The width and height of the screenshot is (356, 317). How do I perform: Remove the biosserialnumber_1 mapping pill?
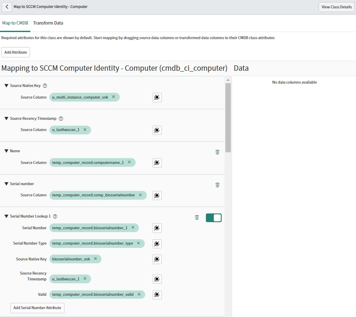(133, 227)
